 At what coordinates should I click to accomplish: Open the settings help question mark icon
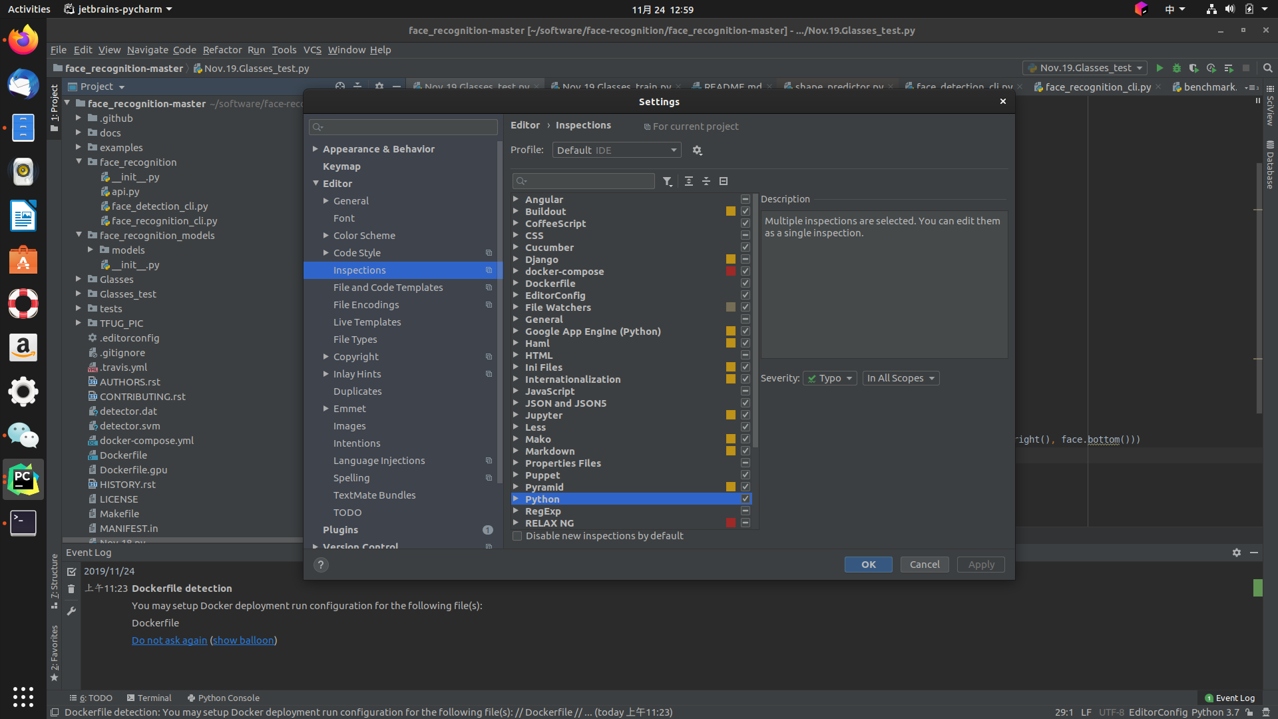pos(321,565)
